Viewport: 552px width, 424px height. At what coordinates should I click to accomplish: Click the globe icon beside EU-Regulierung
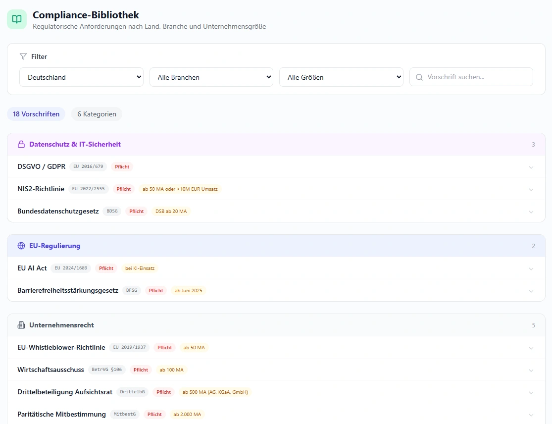(21, 246)
